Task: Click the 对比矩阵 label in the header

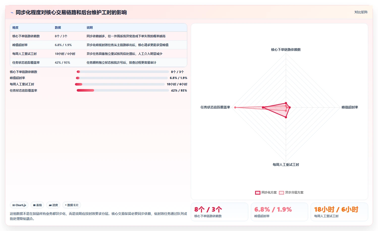Action: pyautogui.click(x=361, y=12)
